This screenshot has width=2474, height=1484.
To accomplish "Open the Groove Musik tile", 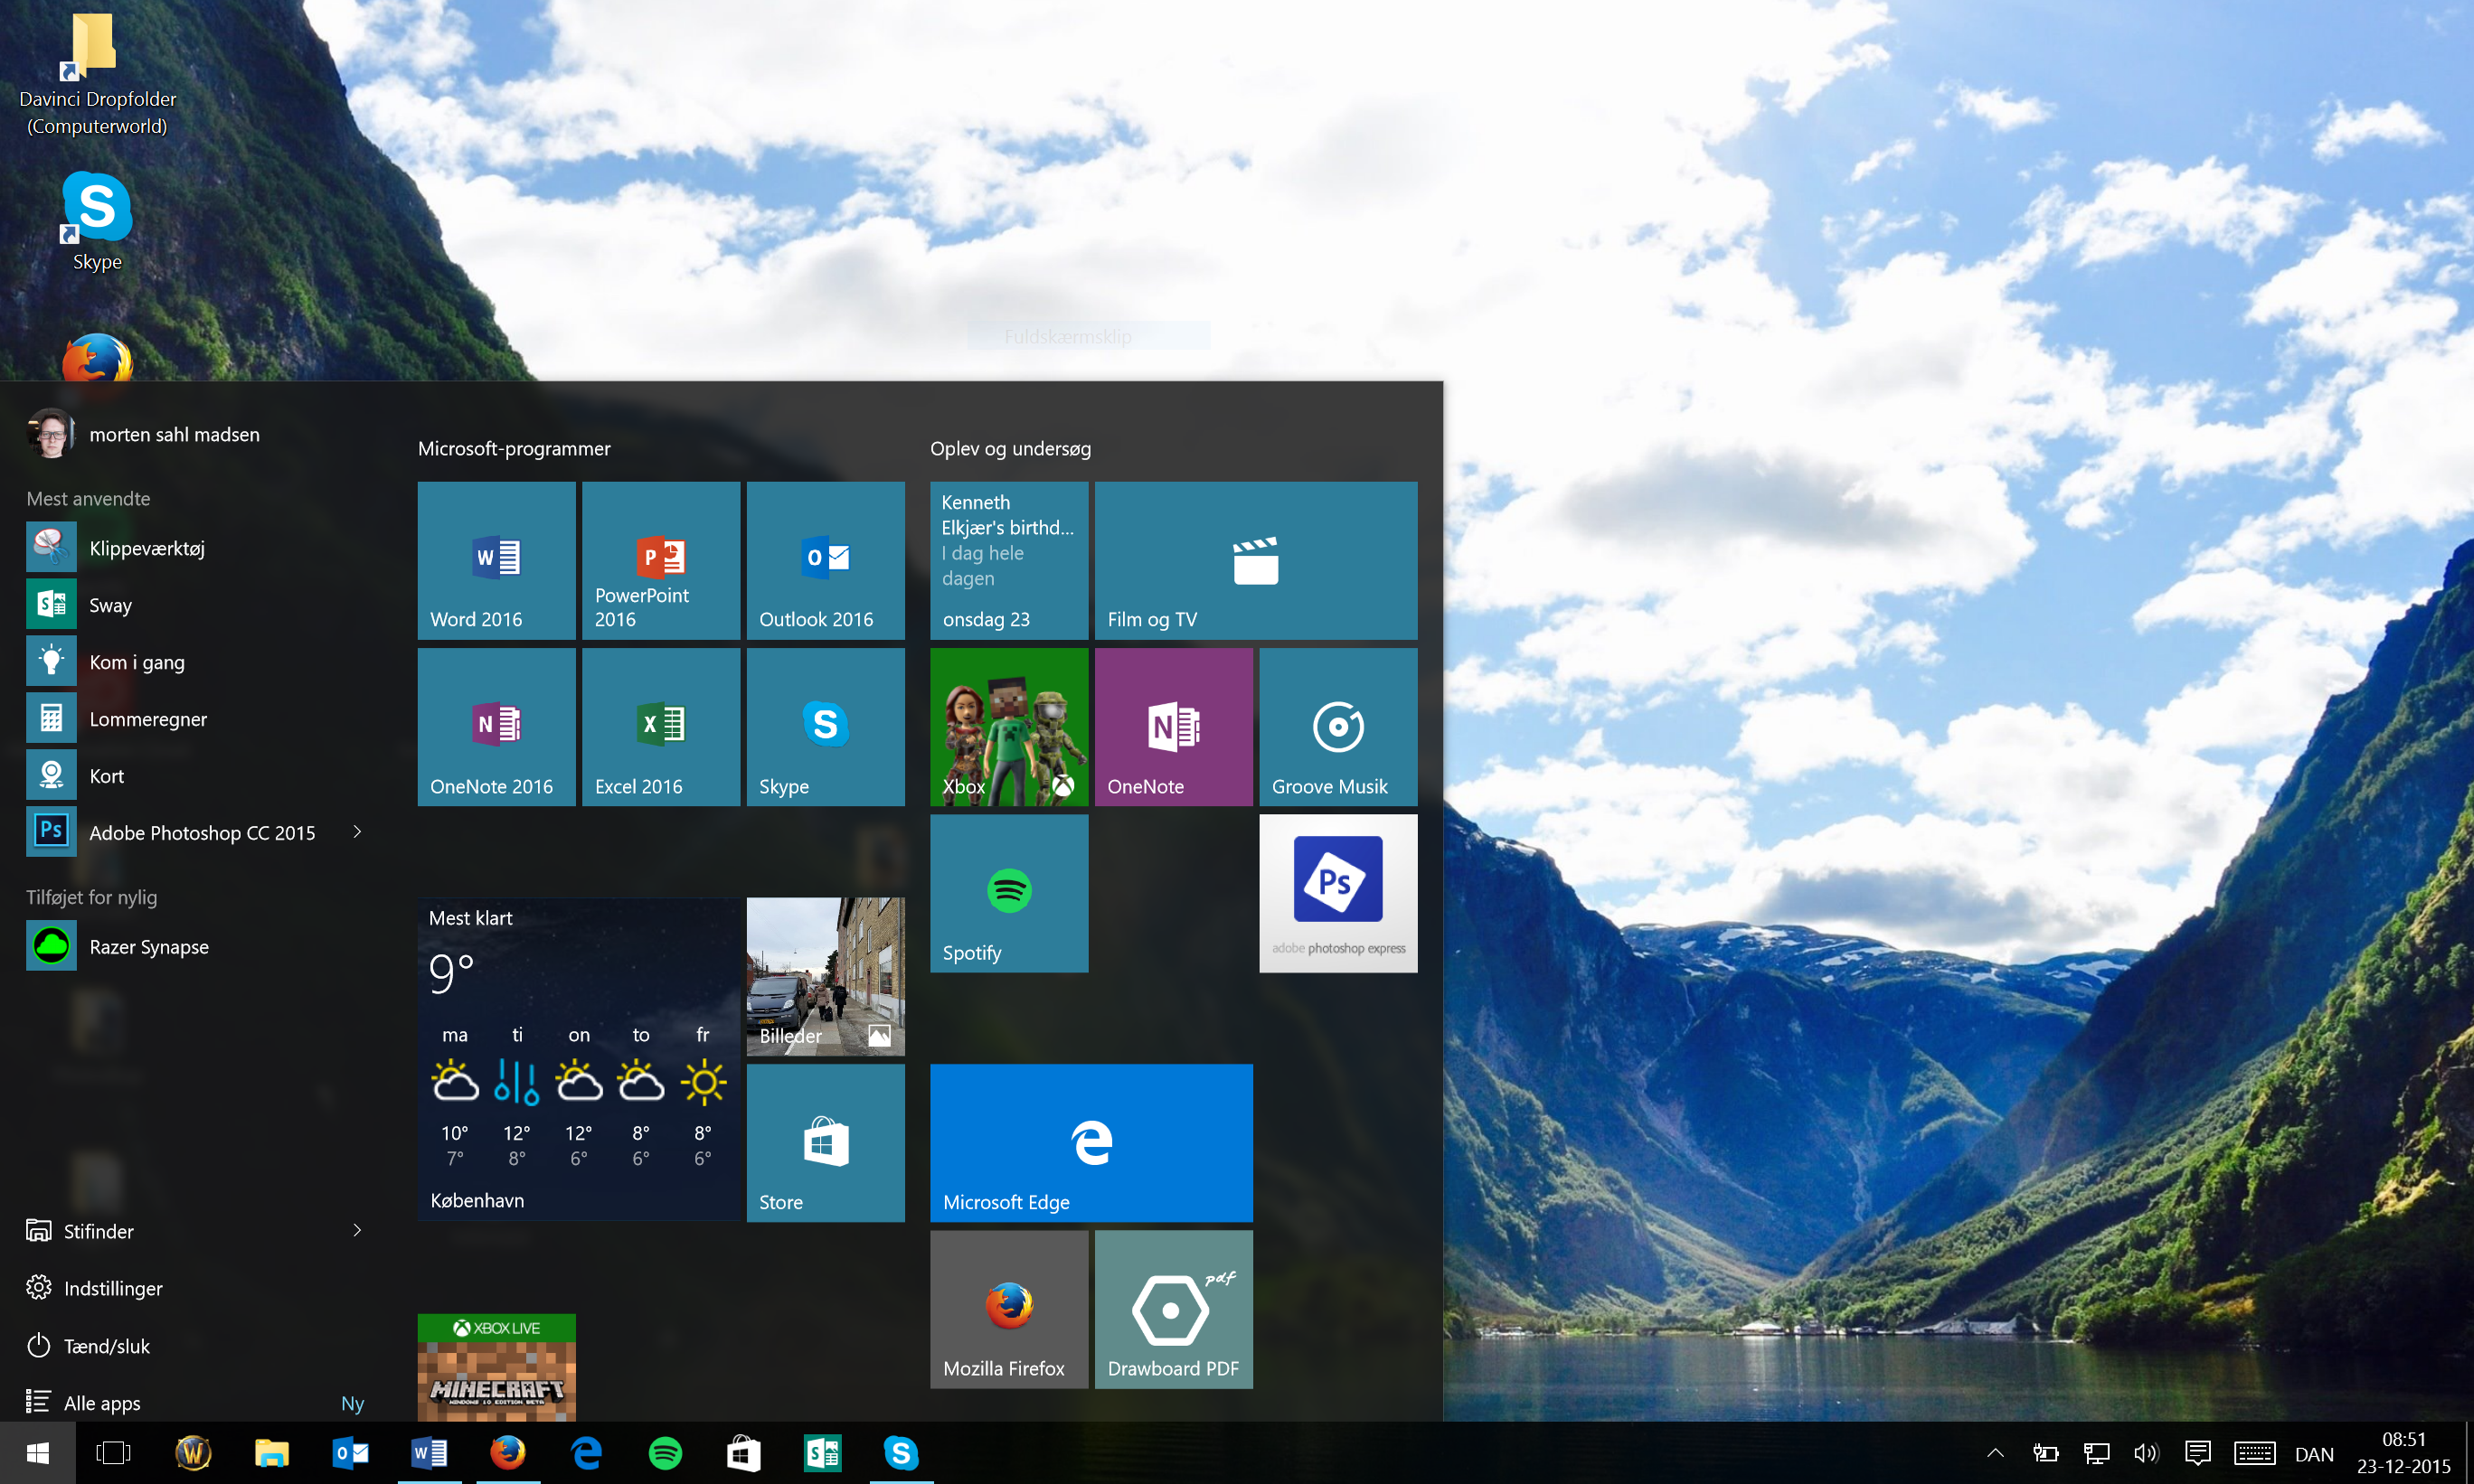I will pyautogui.click(x=1337, y=727).
